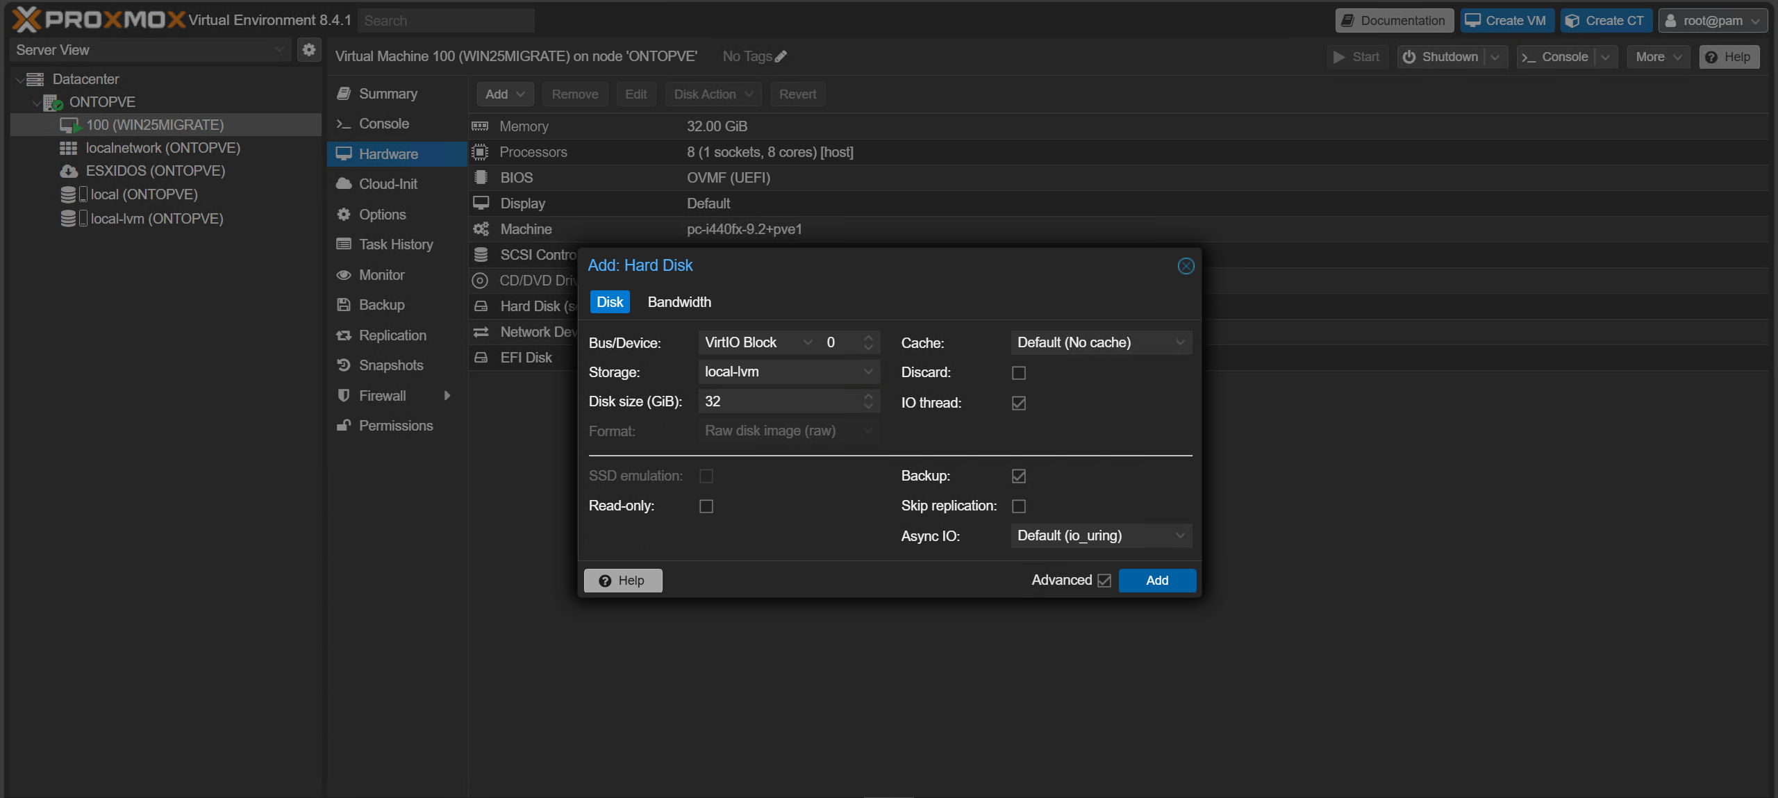Click the ESXIDOS cloud storage icon

coord(68,171)
